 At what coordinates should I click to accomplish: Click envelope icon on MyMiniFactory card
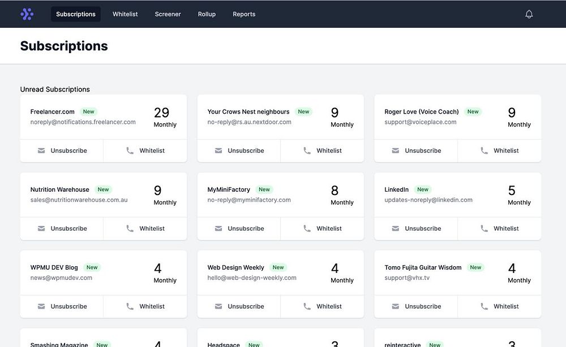point(218,228)
